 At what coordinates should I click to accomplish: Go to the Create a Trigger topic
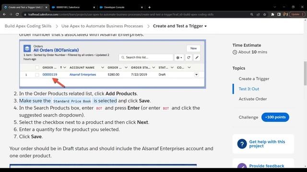coord(254,79)
